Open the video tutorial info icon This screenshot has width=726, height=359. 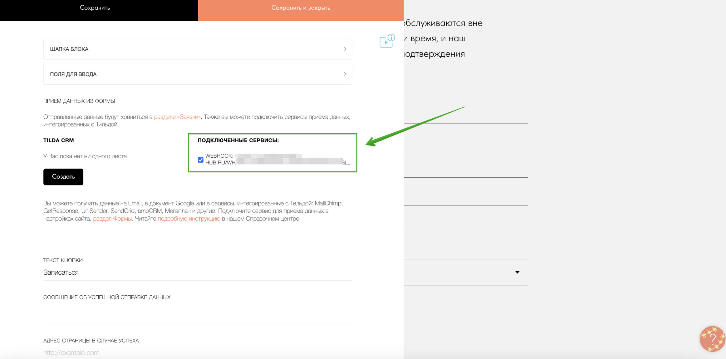coord(387,41)
